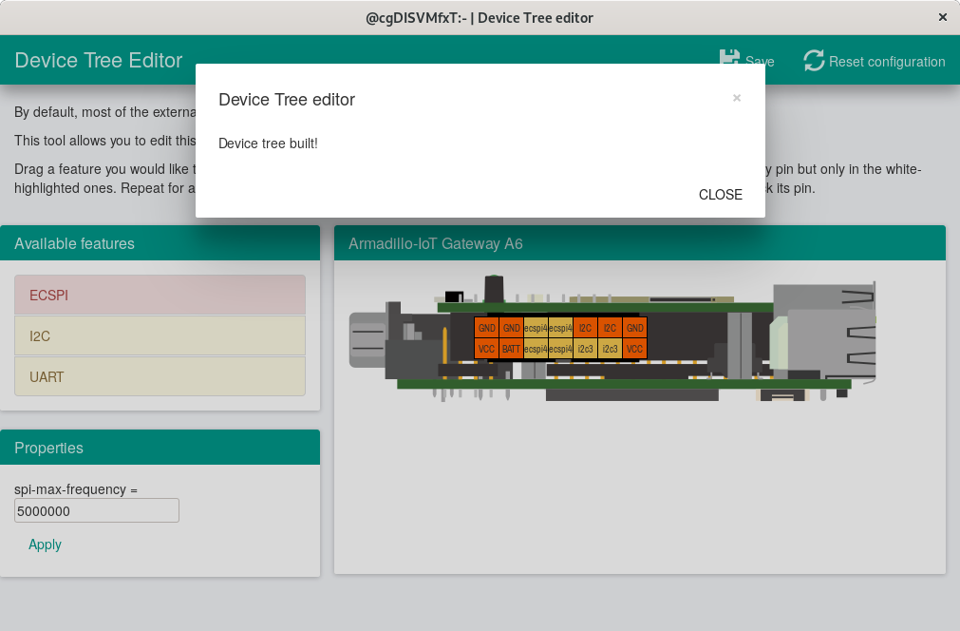Select the I2C feature in Available features

[160, 335]
